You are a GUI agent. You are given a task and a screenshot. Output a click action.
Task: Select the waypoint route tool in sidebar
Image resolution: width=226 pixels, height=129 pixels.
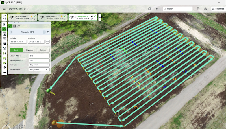pos(5,29)
